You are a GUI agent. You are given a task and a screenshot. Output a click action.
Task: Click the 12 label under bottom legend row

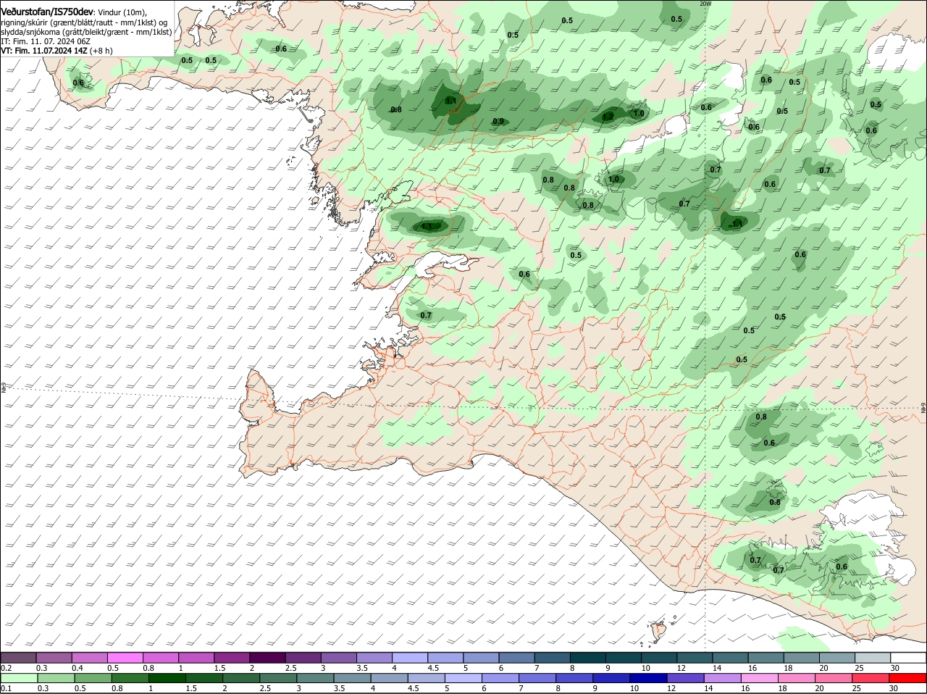[671, 687]
